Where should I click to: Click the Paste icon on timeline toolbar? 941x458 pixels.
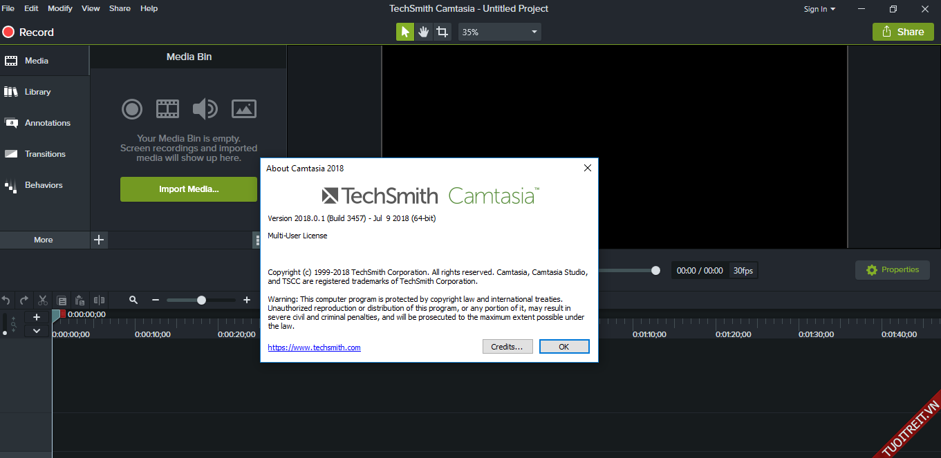(x=80, y=300)
